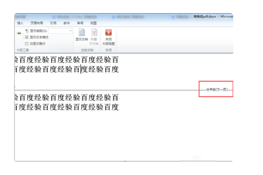263x175 pixels.
Task: Open the 插入 ribbon tab
Action: coord(20,23)
